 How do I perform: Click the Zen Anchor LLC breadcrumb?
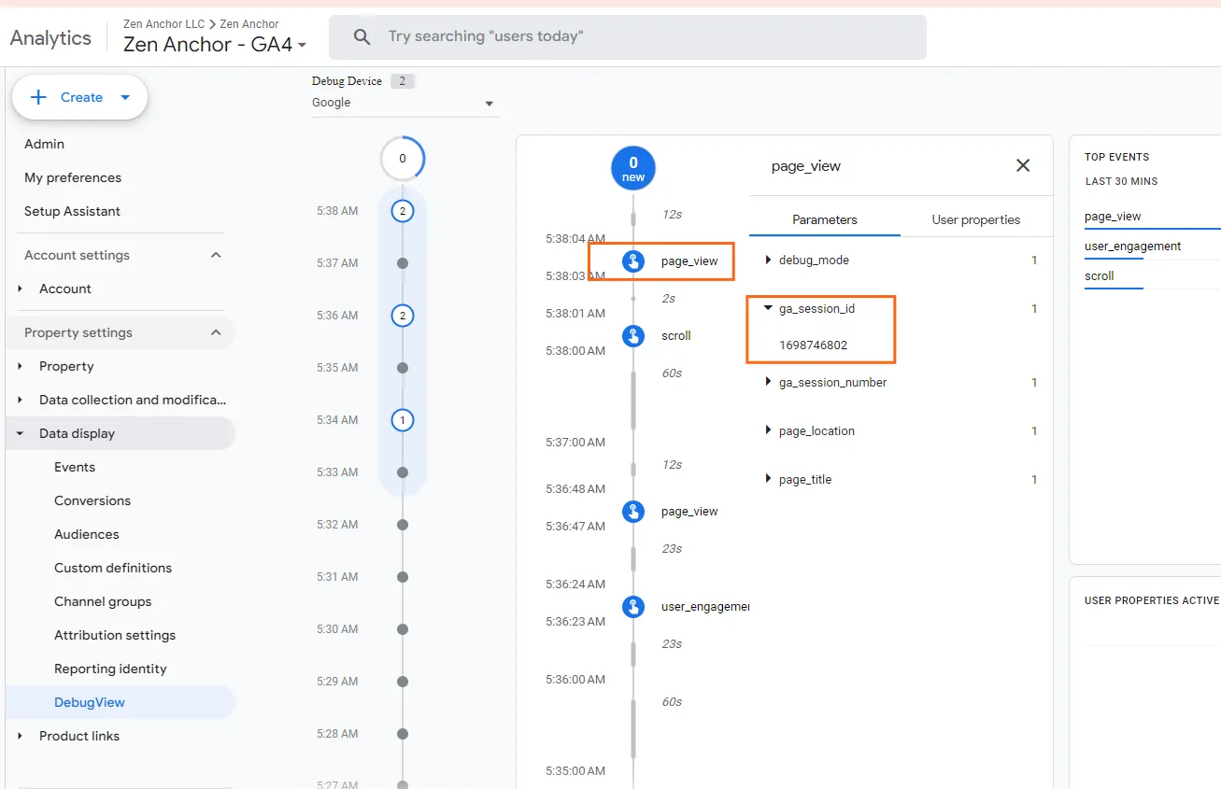164,24
